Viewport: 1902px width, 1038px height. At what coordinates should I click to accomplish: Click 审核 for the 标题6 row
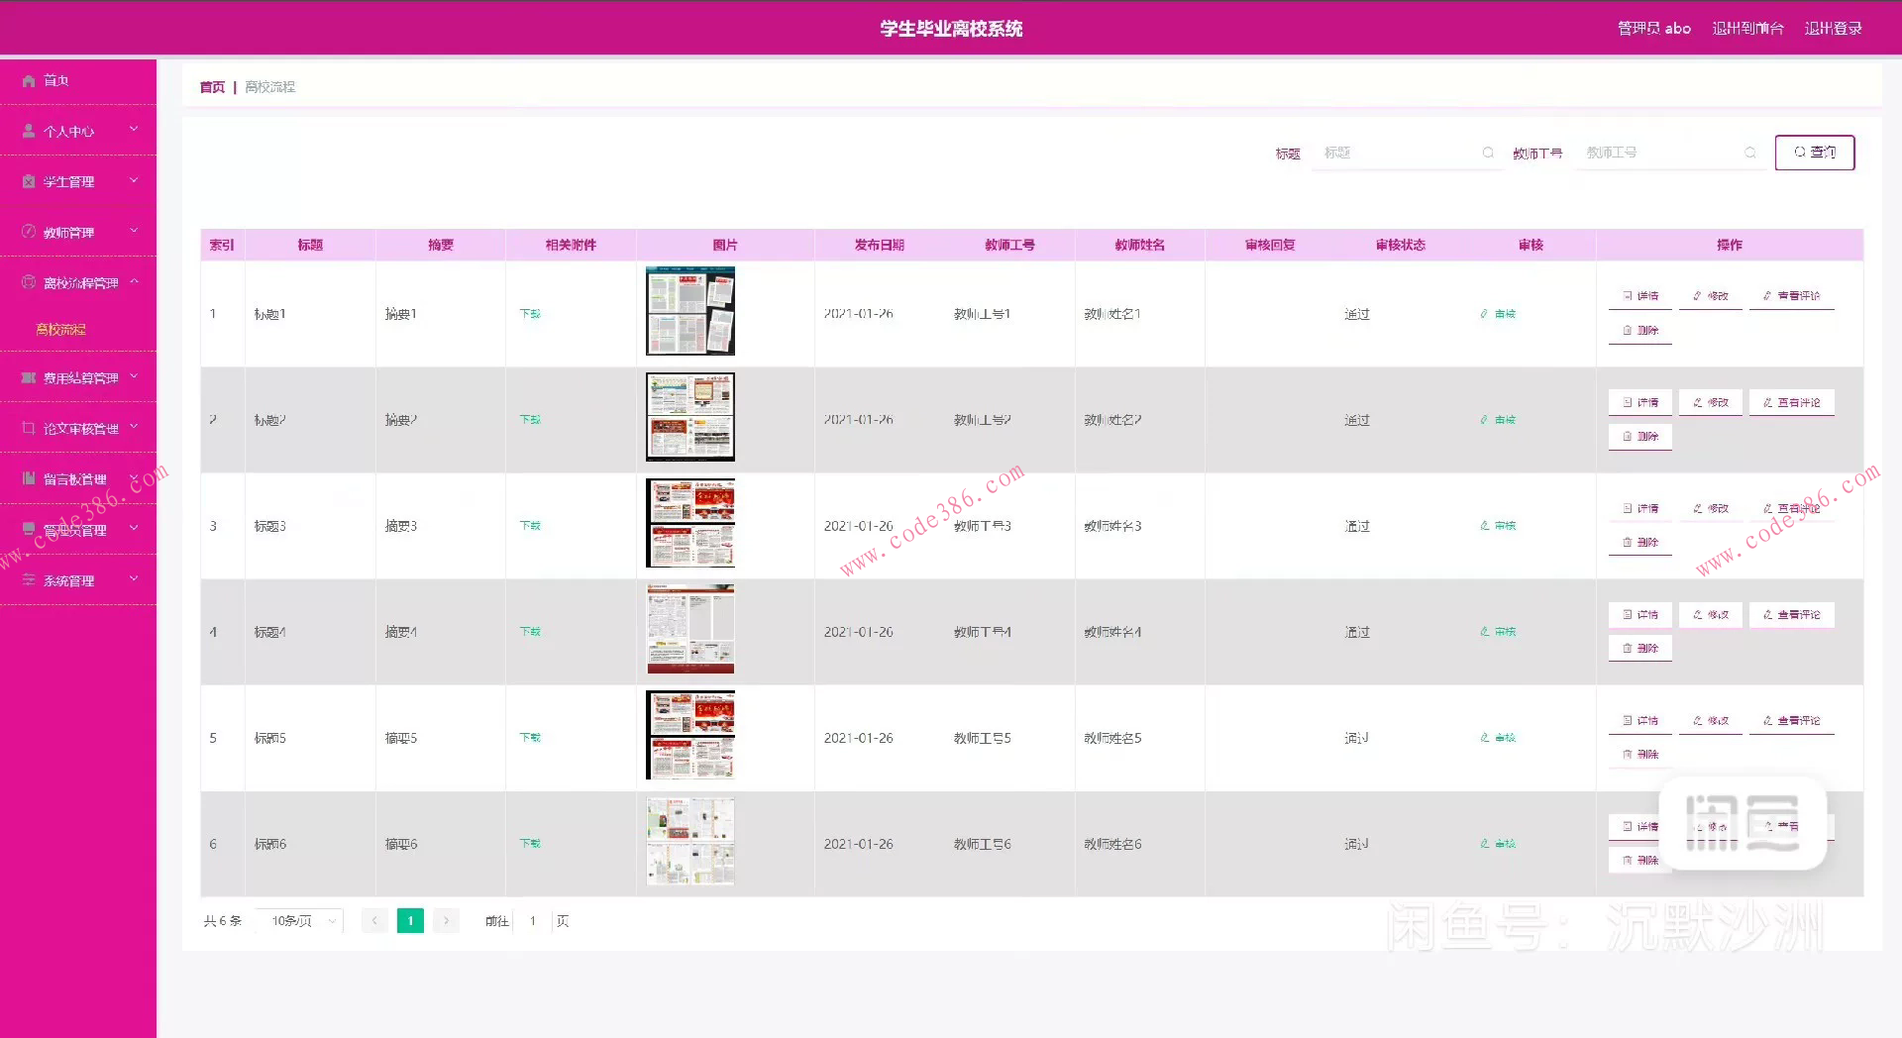1498,844
